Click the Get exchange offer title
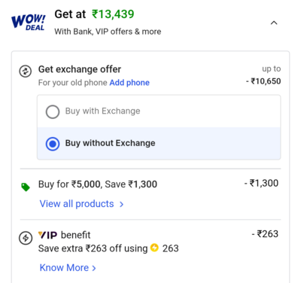The width and height of the screenshot is (301, 283). (x=80, y=69)
